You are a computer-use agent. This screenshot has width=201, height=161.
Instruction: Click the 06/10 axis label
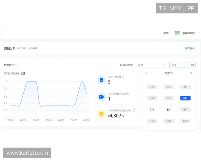click(x=49, y=120)
